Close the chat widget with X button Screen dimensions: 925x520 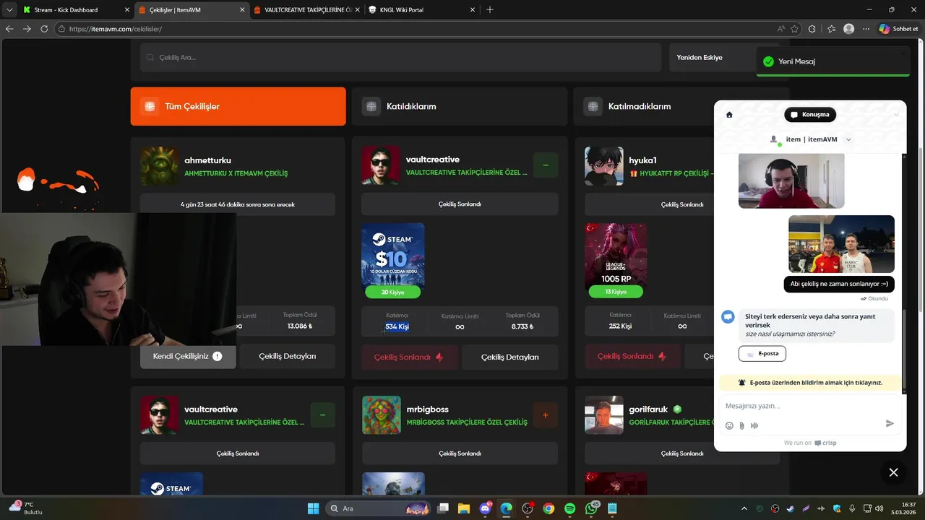(893, 472)
